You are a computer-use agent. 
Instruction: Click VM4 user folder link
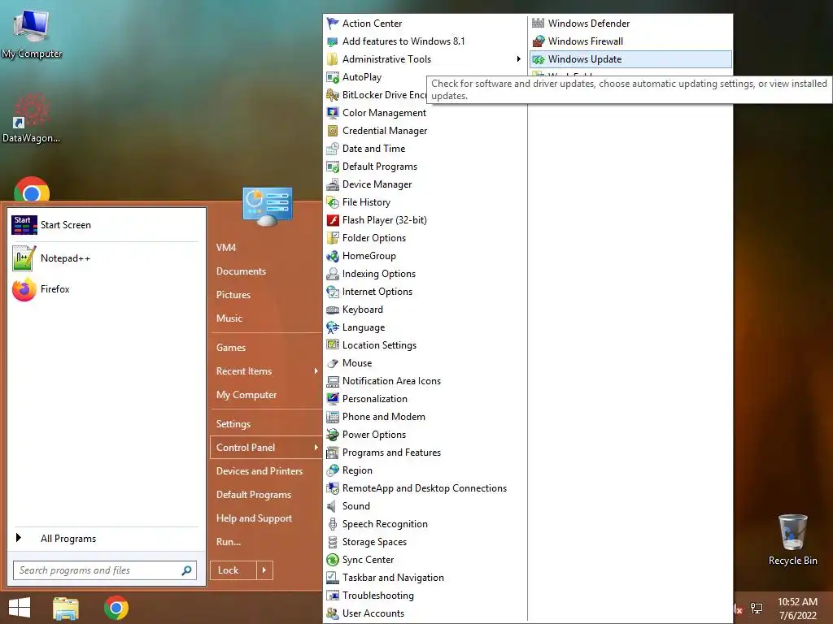click(226, 248)
